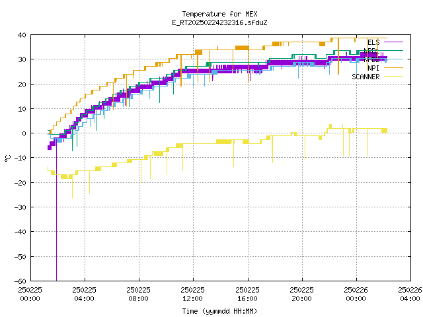The width and height of the screenshot is (423, 317).
Task: Click the y-axis tick value '0'
Action: coord(24,133)
